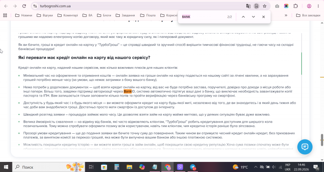Open the colorful round extension icon
This screenshot has height=172, width=324.
(286, 6)
